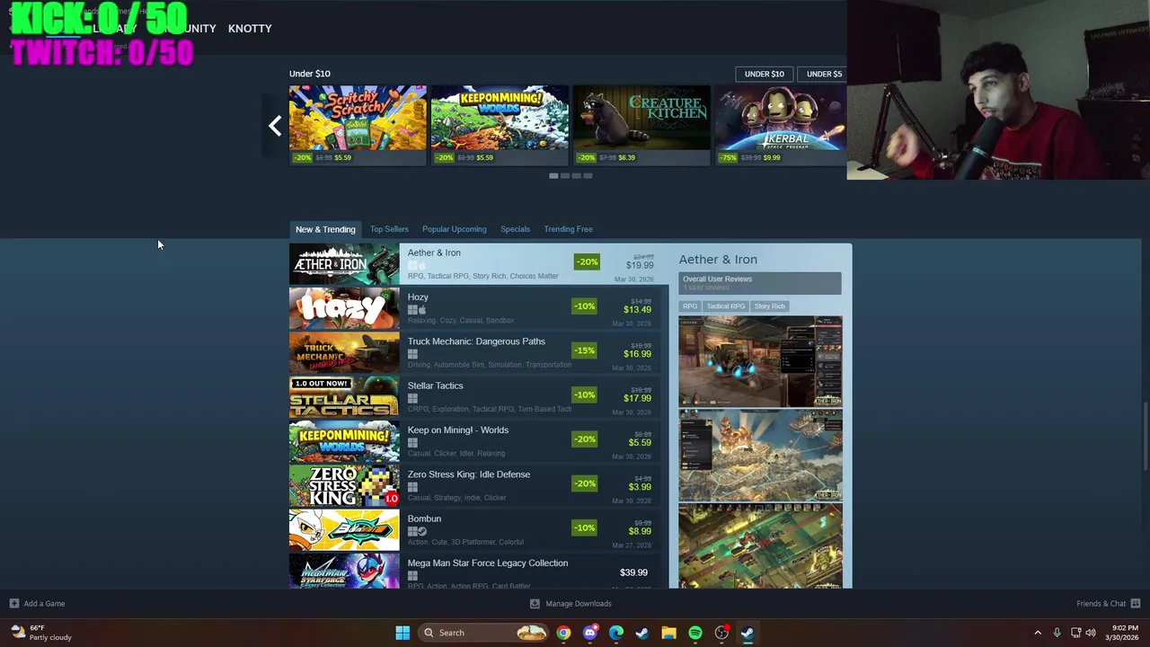Click the network tray icon

(1075, 633)
